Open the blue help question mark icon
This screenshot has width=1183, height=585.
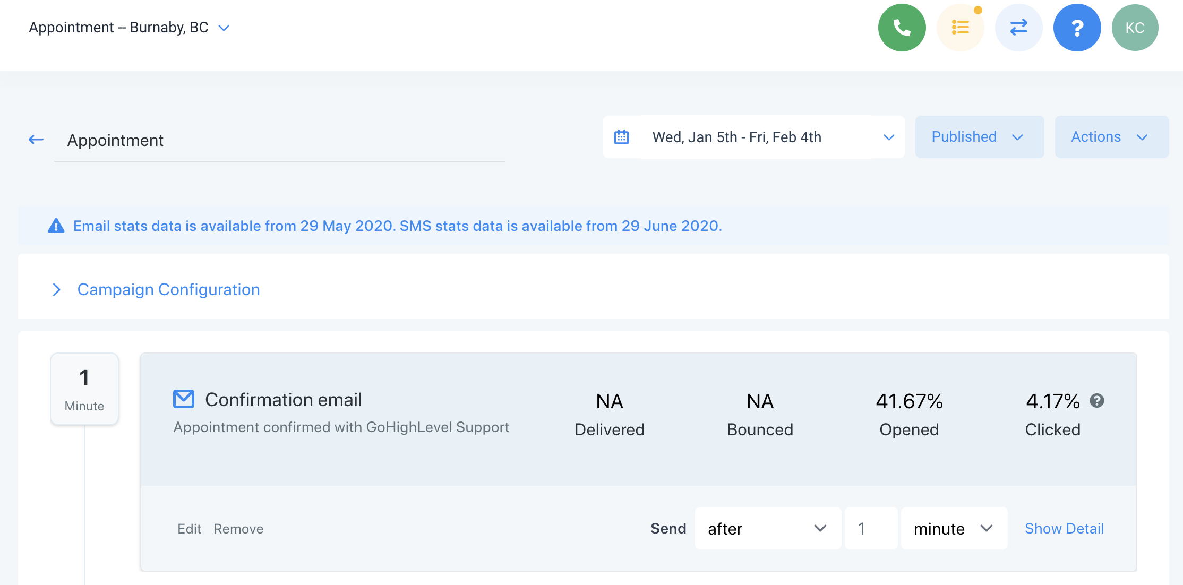pos(1077,28)
